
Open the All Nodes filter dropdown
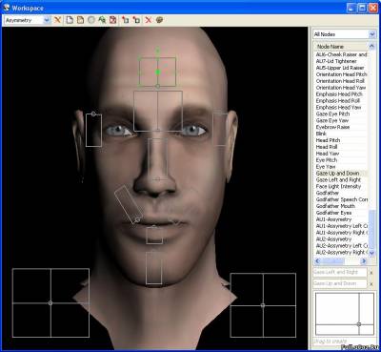pos(372,34)
